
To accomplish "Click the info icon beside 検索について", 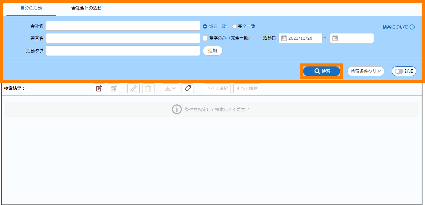I will pos(412,27).
